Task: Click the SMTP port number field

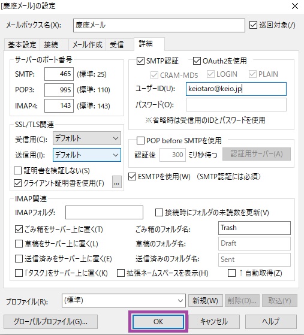Action: tap(59, 74)
